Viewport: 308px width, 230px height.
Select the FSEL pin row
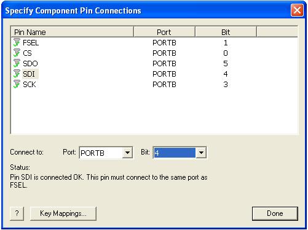(x=154, y=43)
